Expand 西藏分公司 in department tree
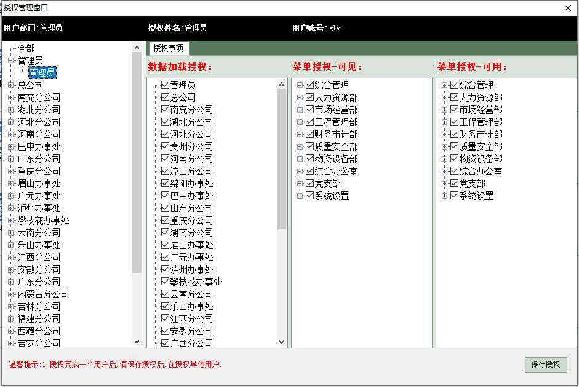 point(10,331)
